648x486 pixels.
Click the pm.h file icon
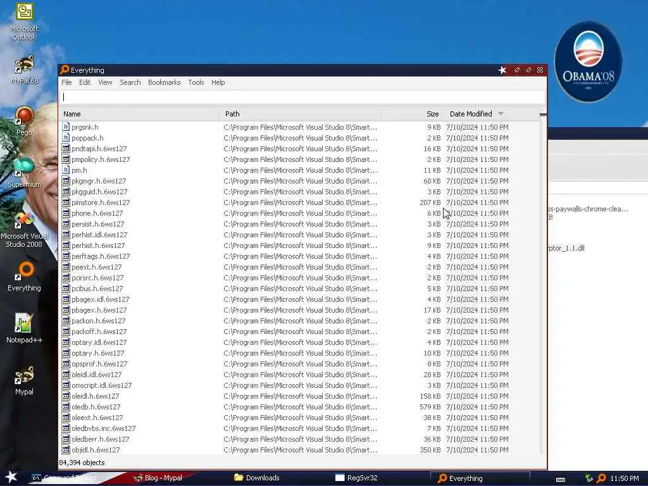(x=66, y=170)
